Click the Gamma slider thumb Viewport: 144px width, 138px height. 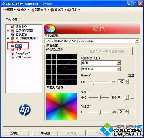(x=94, y=82)
